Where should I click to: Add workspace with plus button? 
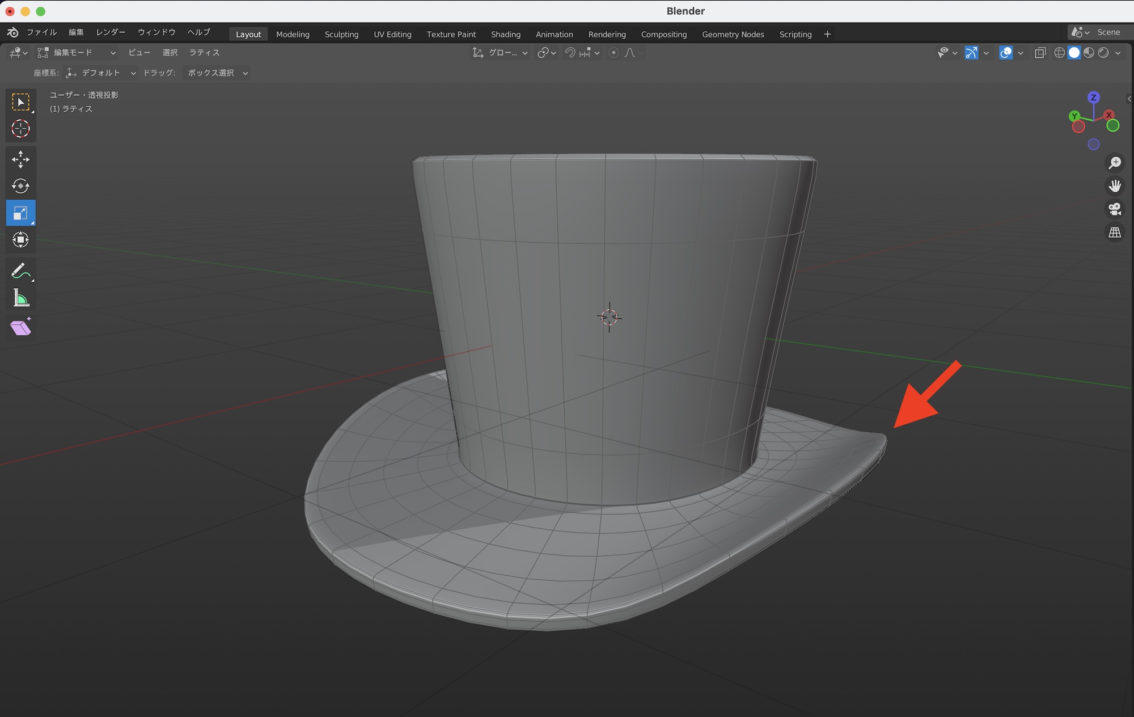tap(827, 35)
